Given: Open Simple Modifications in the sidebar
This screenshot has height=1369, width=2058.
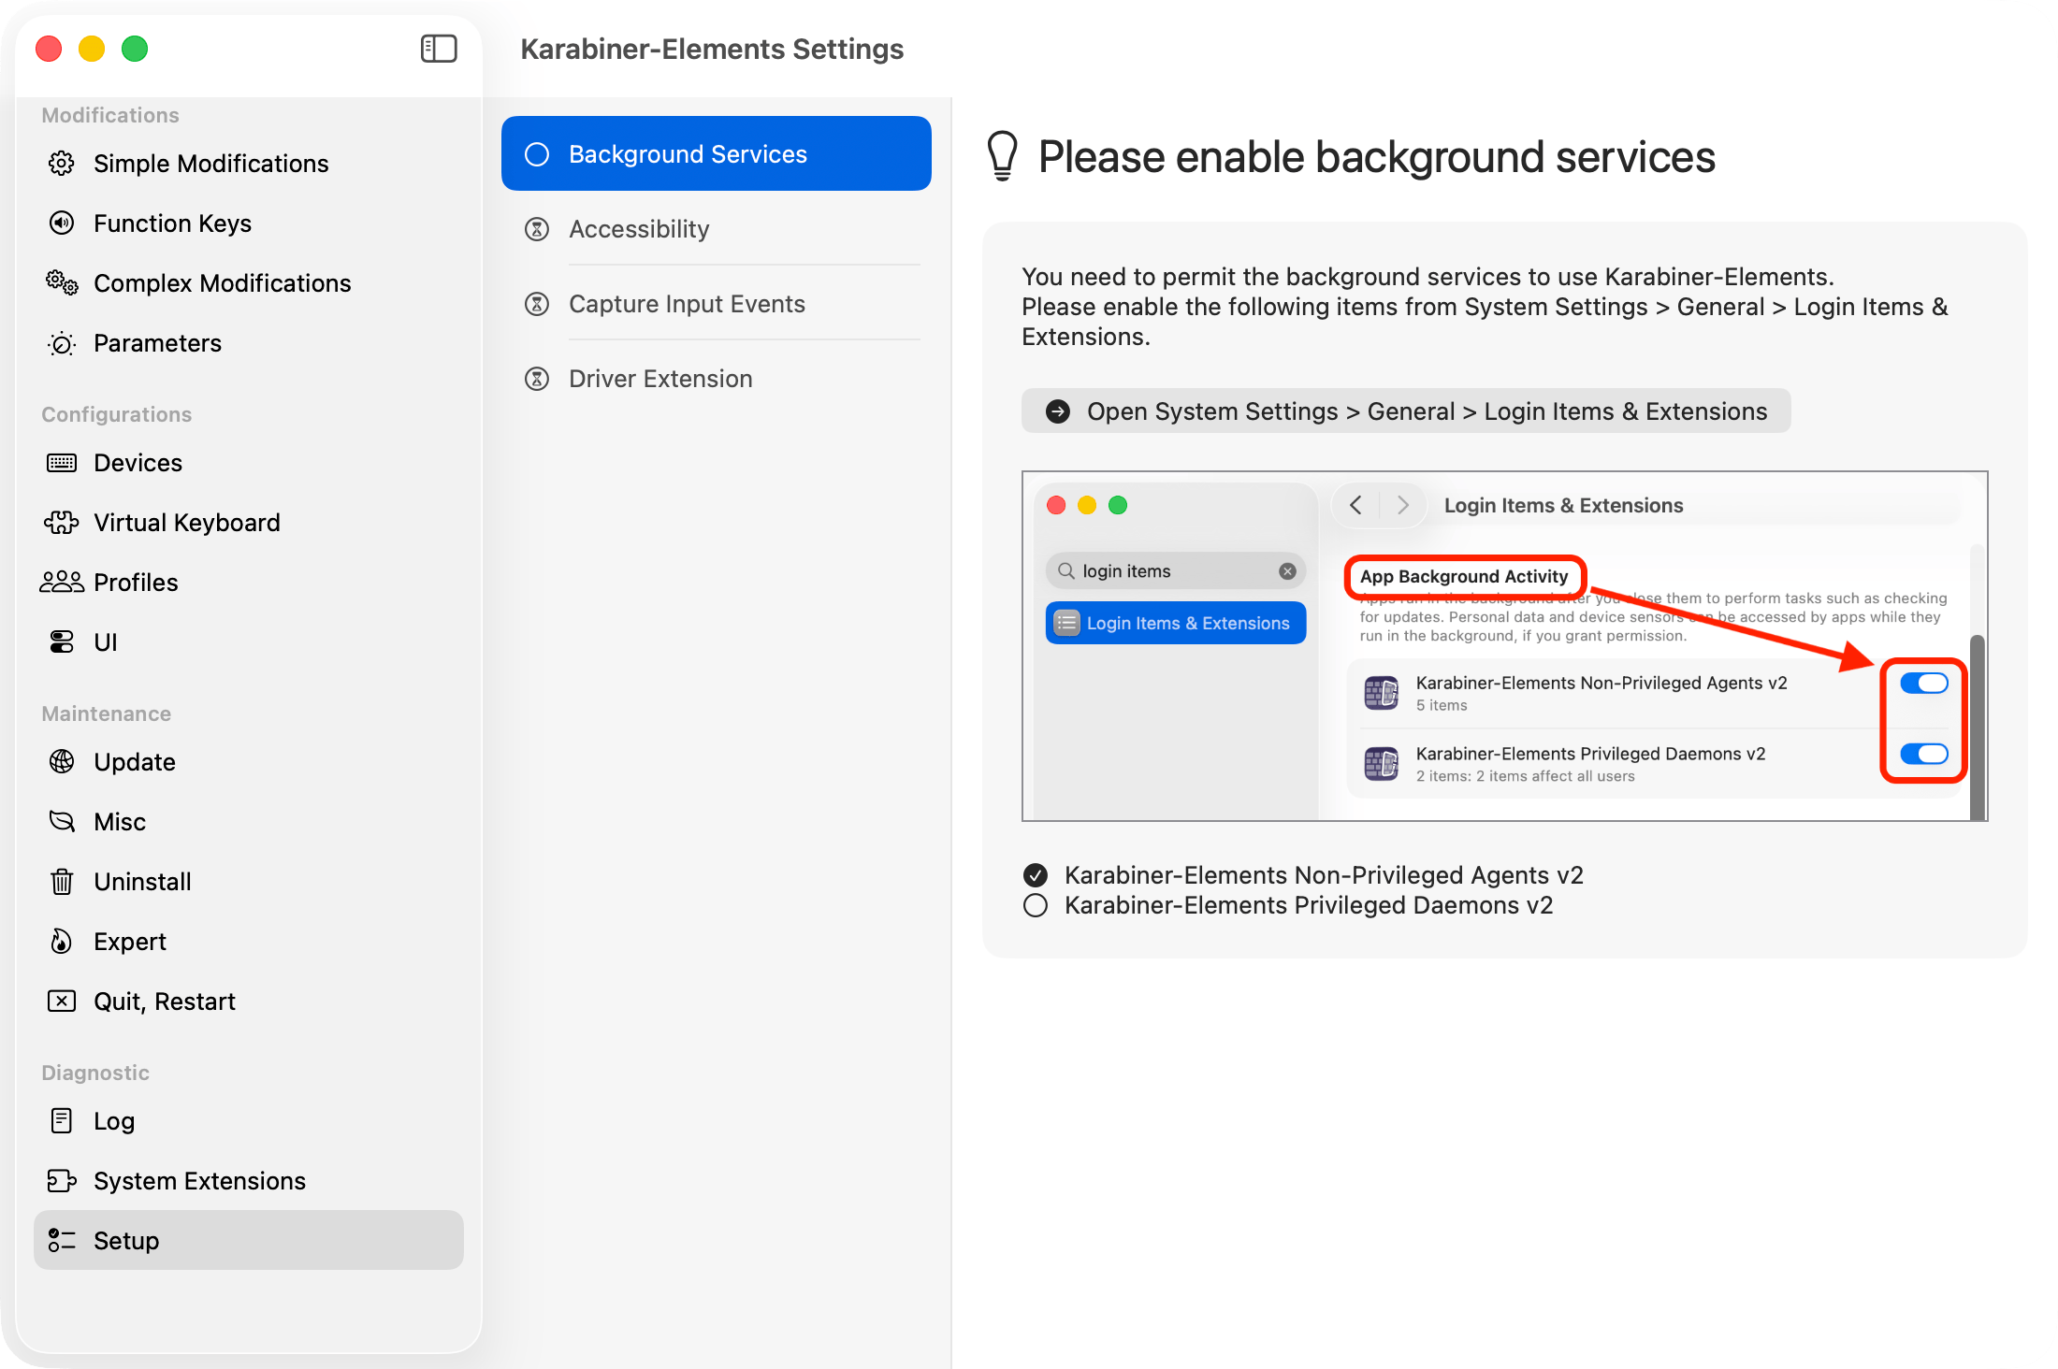Looking at the screenshot, I should tap(249, 164).
